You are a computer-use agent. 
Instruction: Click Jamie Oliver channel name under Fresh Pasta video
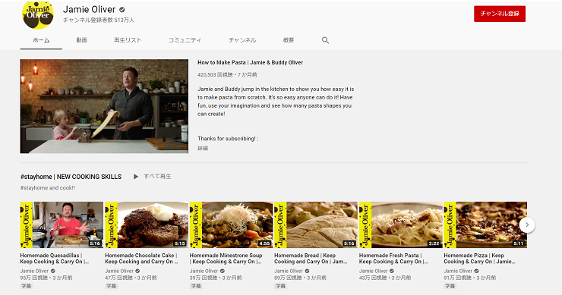tap(373, 271)
